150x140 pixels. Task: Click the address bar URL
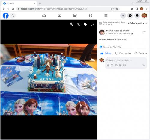coord(54,9)
